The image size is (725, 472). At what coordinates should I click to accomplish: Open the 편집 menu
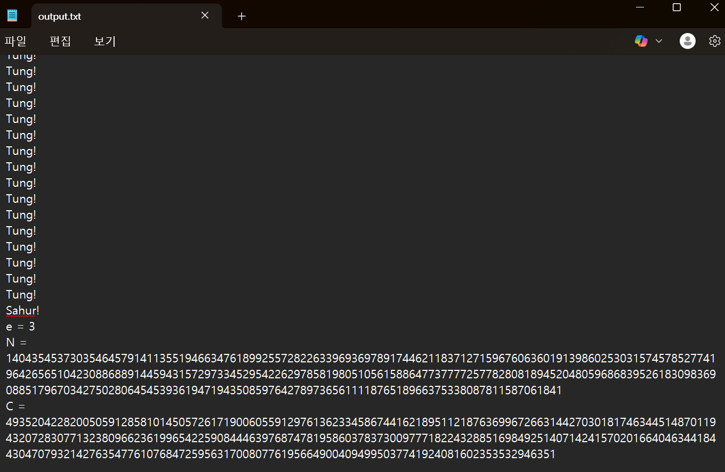coord(60,41)
